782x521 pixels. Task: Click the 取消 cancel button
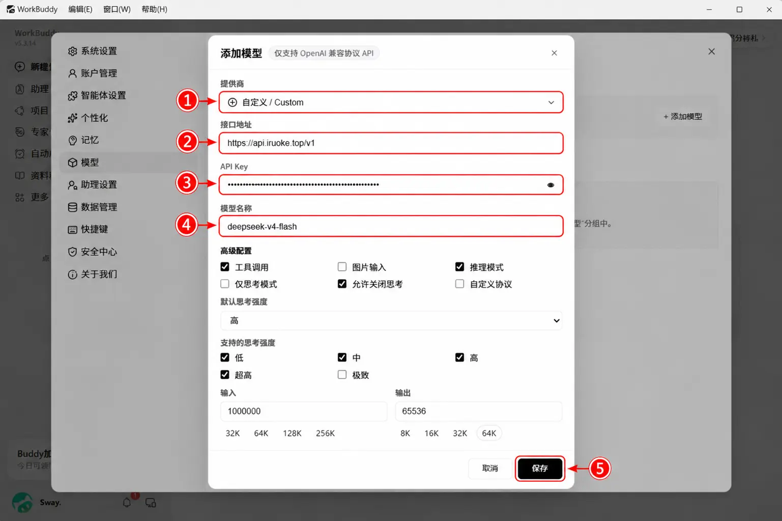pos(490,469)
